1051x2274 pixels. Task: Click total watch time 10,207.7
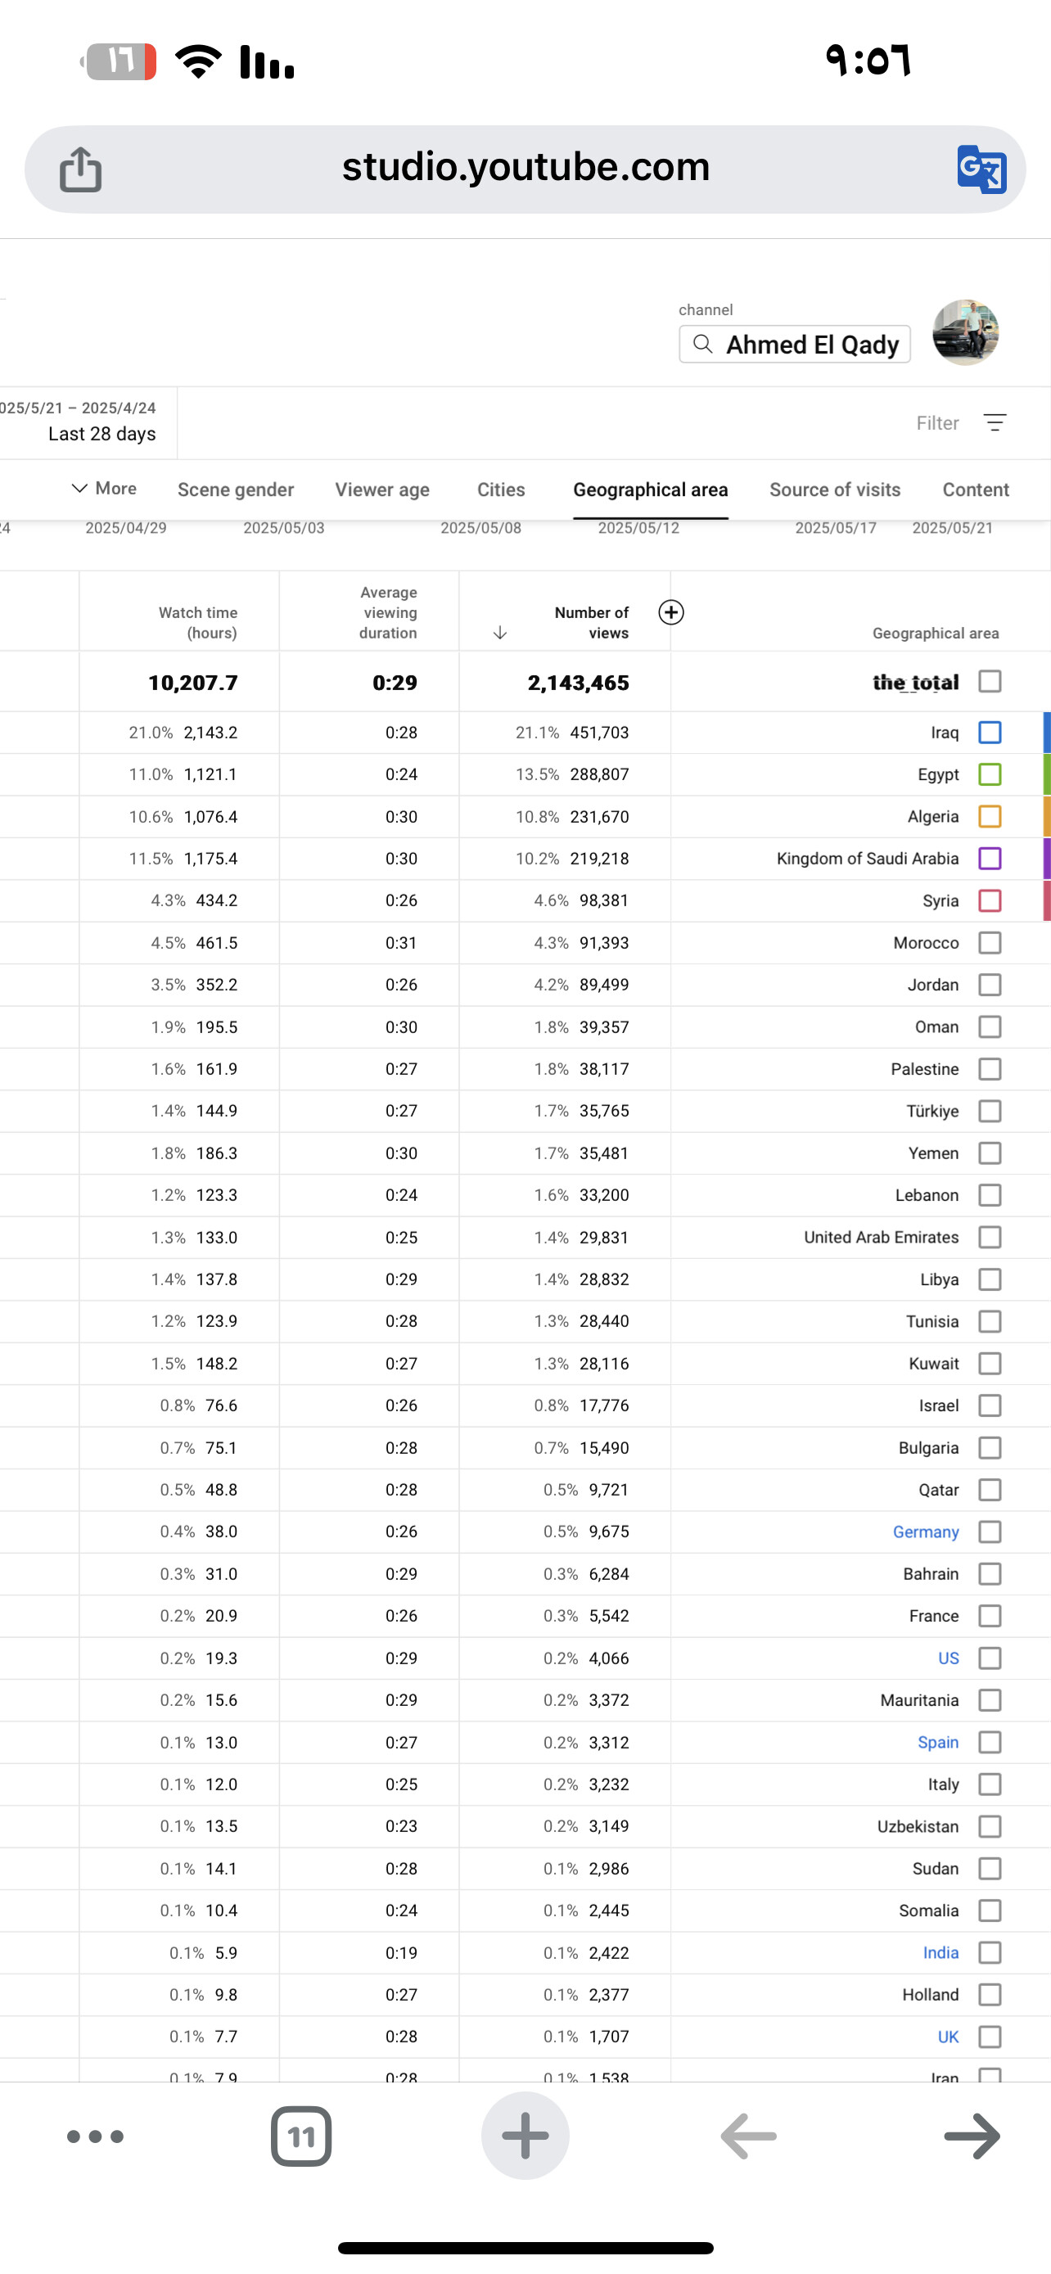tap(192, 683)
